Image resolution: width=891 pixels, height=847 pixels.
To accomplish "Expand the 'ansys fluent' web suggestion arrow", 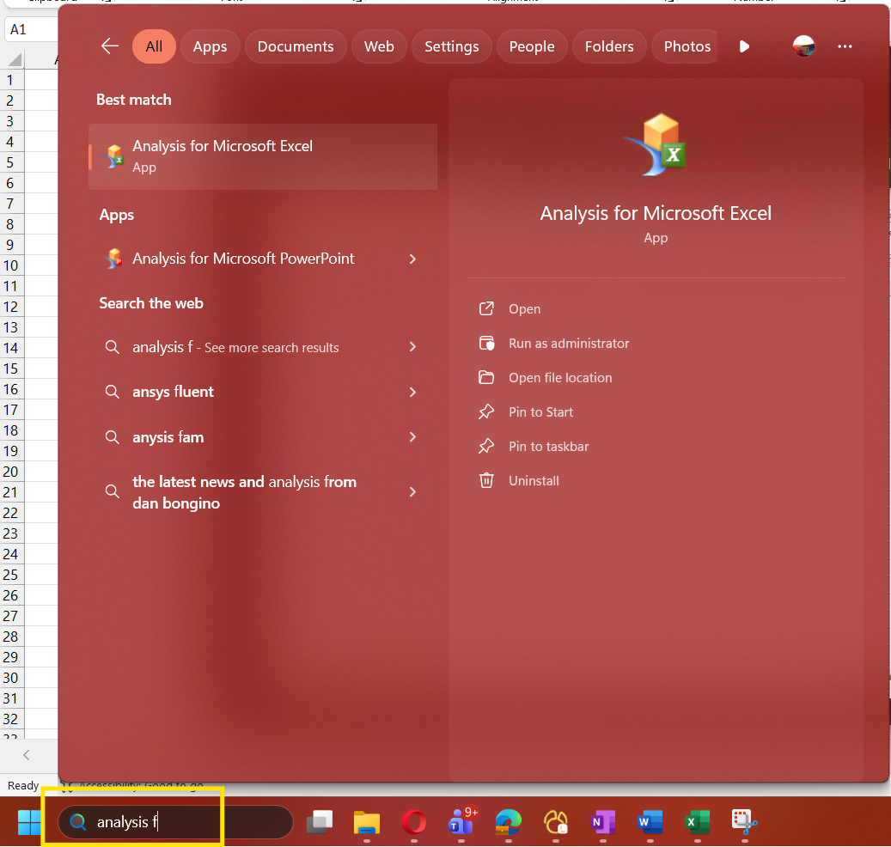I will [412, 392].
